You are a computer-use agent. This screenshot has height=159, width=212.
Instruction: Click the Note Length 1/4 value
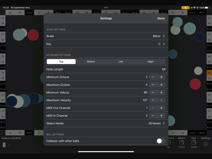pyautogui.click(x=164, y=69)
